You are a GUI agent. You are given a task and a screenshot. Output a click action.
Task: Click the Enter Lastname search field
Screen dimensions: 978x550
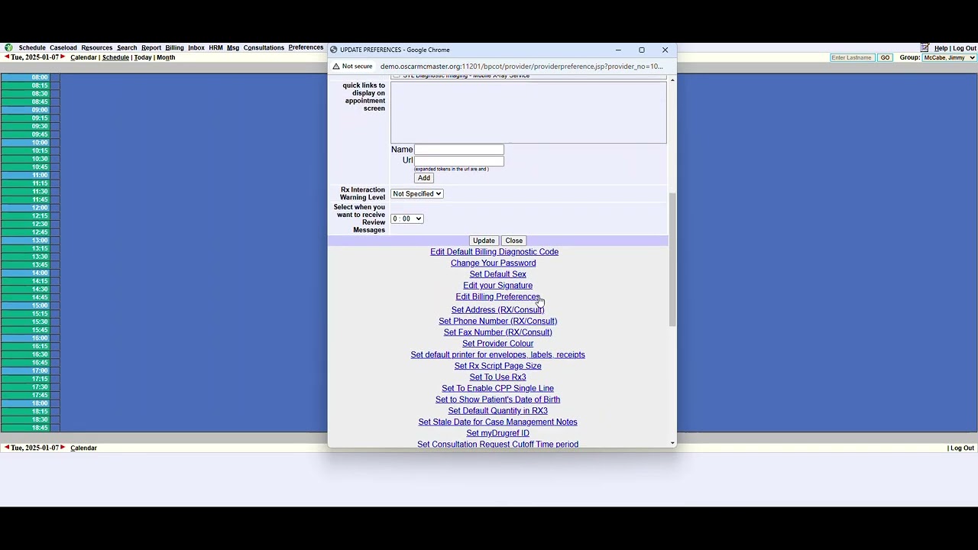(852, 58)
